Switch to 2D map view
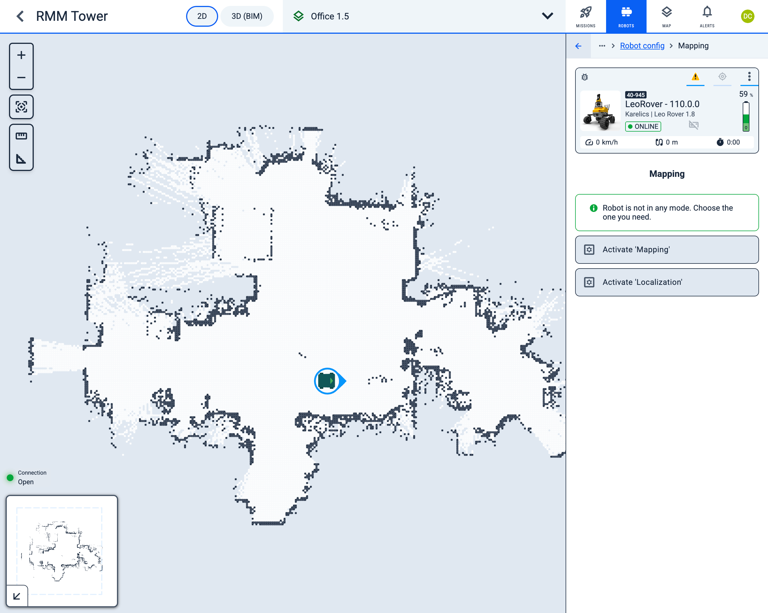This screenshot has height=613, width=768. 202,16
